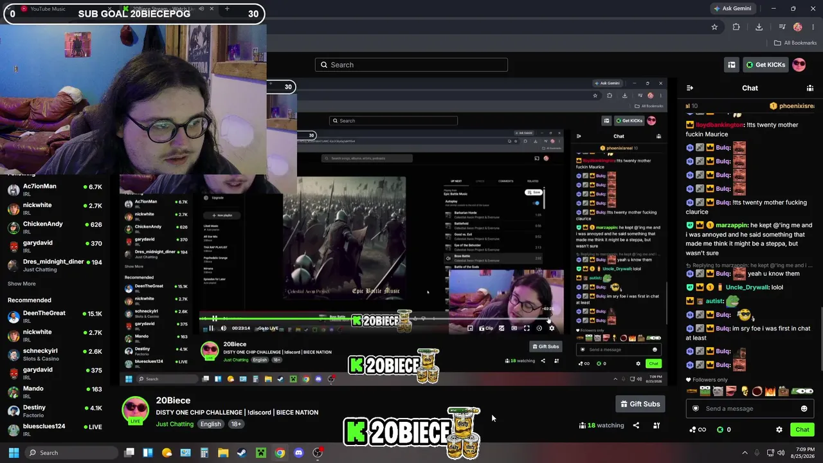The height and width of the screenshot is (463, 823).
Task: Open Discord from the taskbar
Action: click(298, 453)
